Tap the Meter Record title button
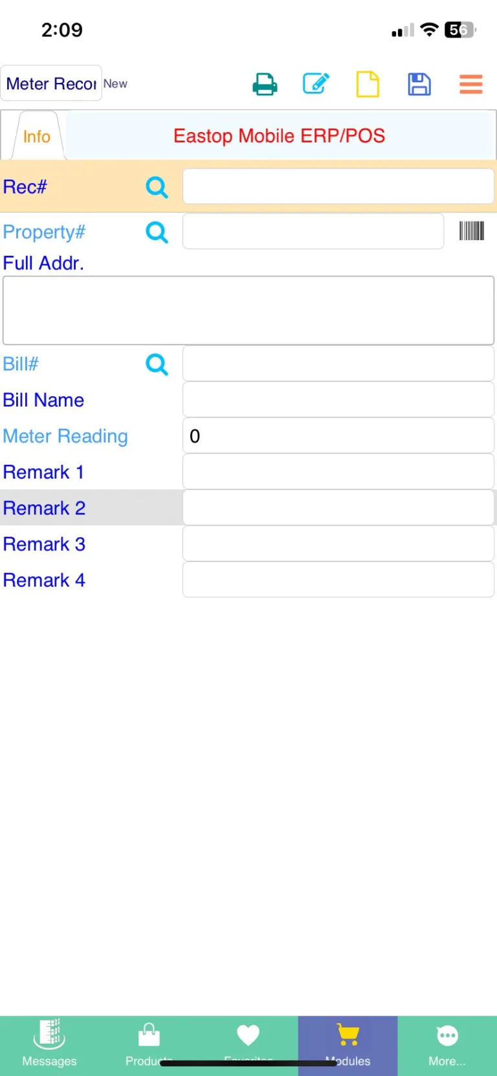 tap(51, 84)
